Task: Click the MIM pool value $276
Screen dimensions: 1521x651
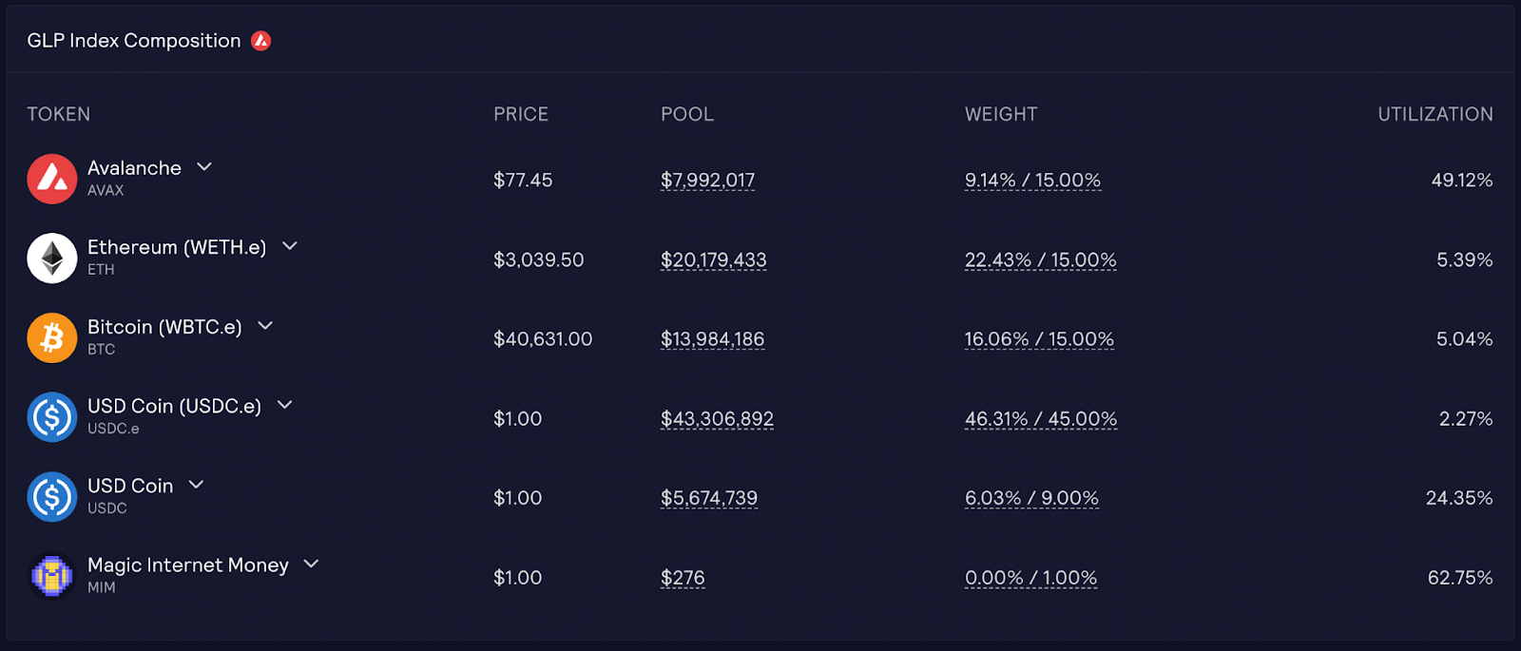Action: [683, 578]
